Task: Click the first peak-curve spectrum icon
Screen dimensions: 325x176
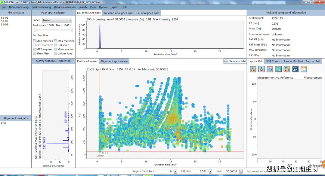Action: [x=253, y=69]
